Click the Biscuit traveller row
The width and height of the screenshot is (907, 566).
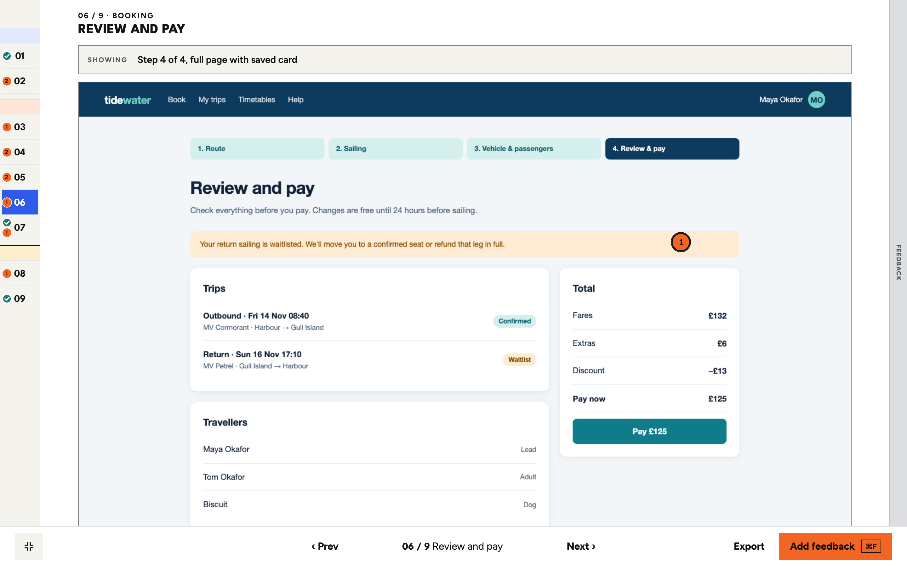(369, 504)
